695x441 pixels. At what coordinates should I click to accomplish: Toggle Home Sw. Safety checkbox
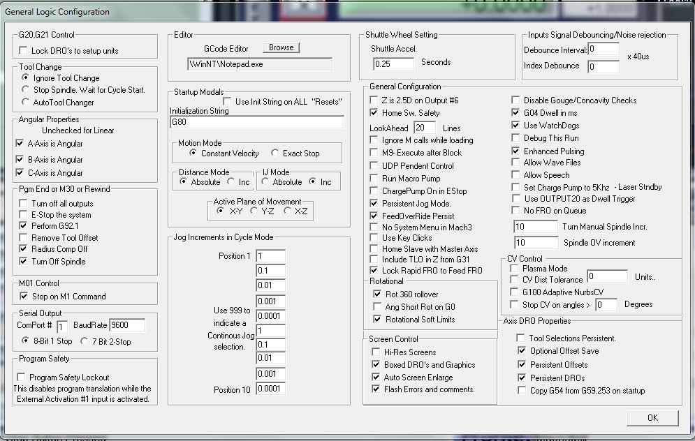(374, 113)
